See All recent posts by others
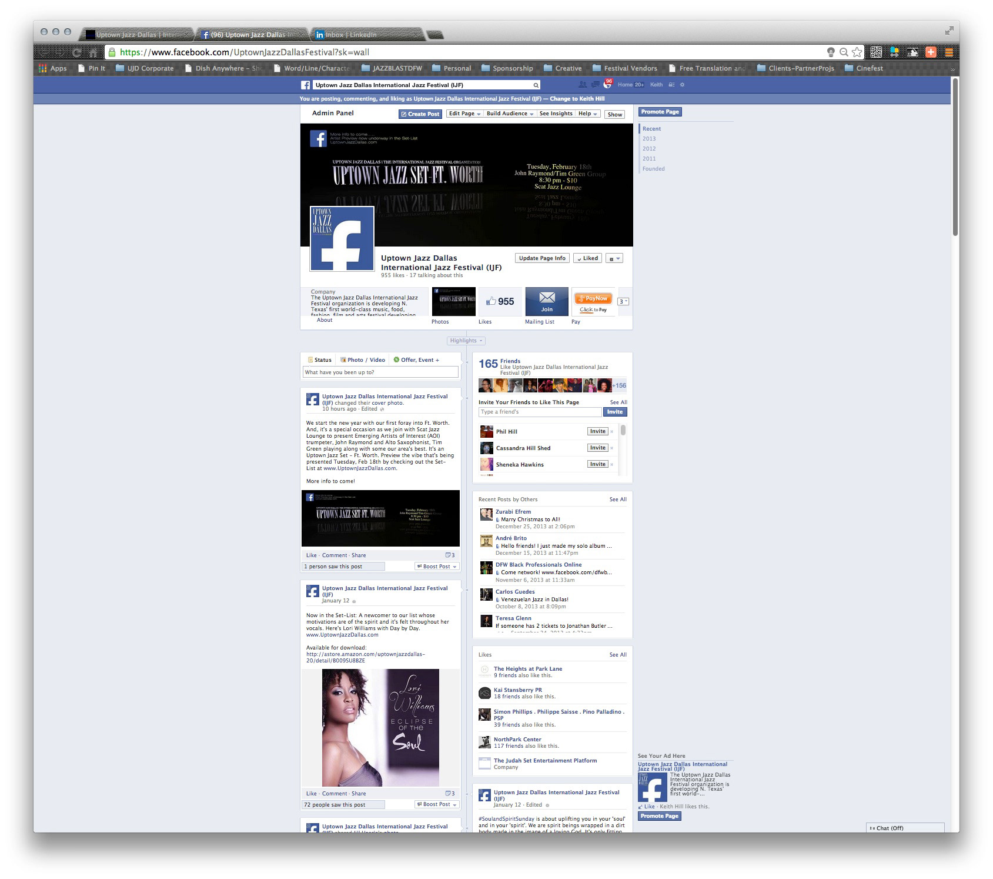Screen dimensions: 993x879 pos(618,500)
